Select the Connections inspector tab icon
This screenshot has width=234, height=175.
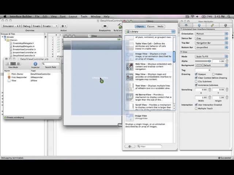pos(199,25)
